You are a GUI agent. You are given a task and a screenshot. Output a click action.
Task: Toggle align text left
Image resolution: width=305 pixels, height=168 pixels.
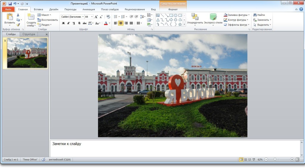point(116,23)
